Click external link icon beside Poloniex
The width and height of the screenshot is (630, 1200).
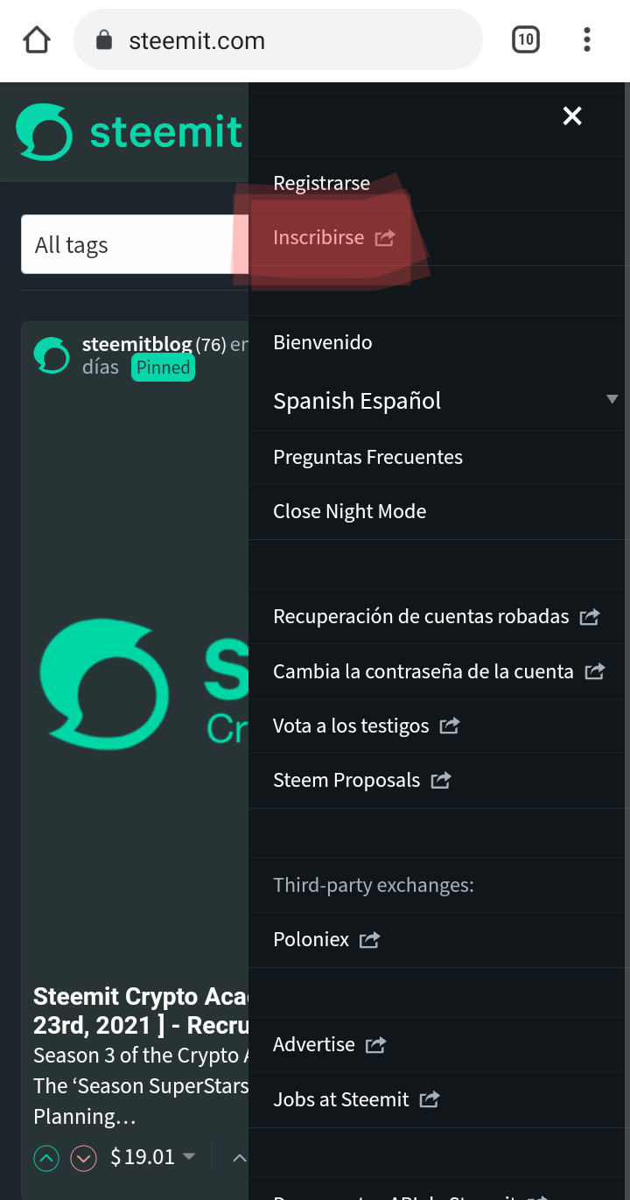(x=370, y=940)
